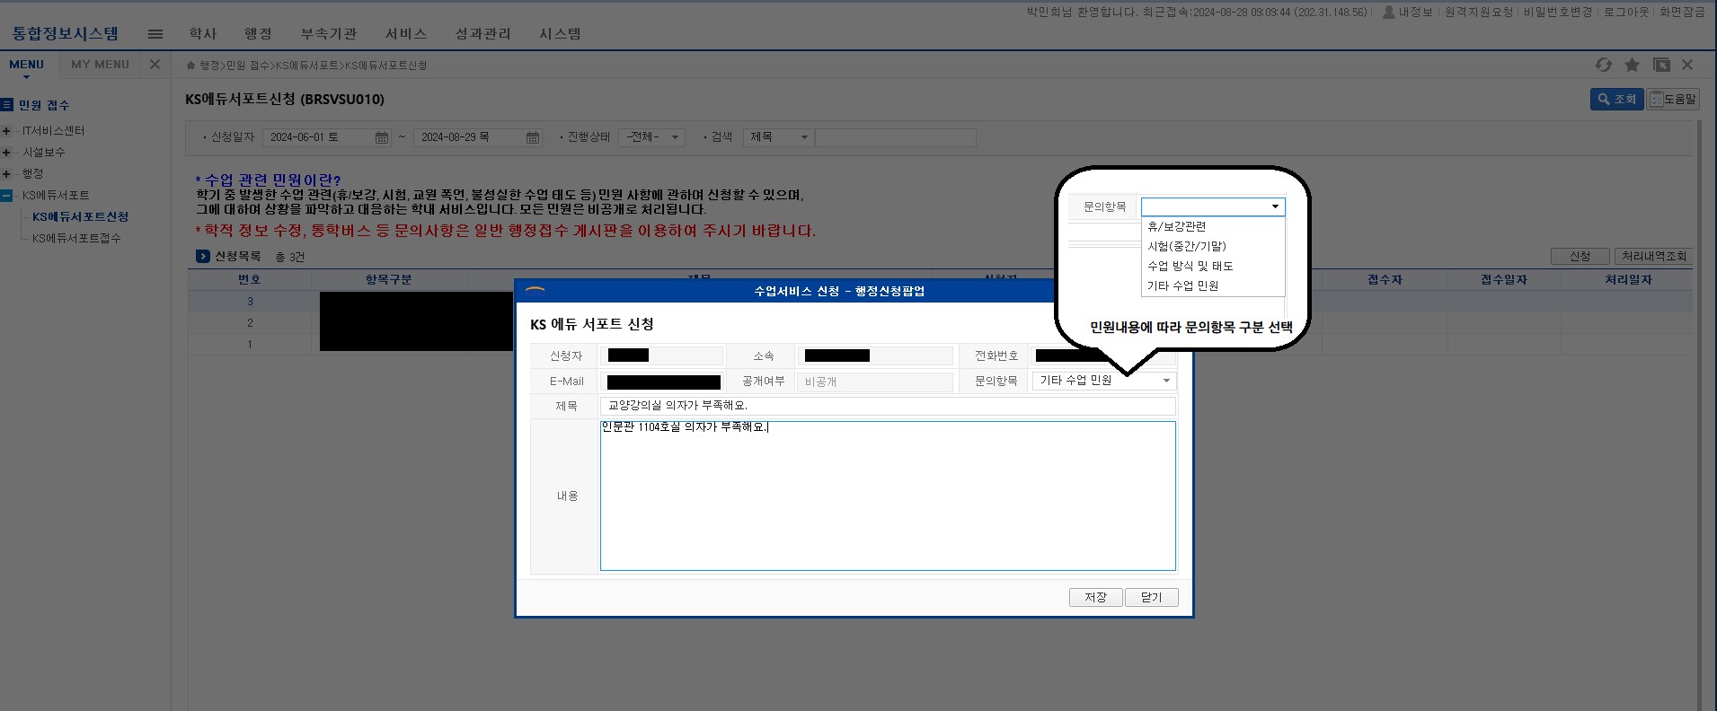
Task: Click the refresh icon in page header
Action: pyautogui.click(x=1603, y=65)
